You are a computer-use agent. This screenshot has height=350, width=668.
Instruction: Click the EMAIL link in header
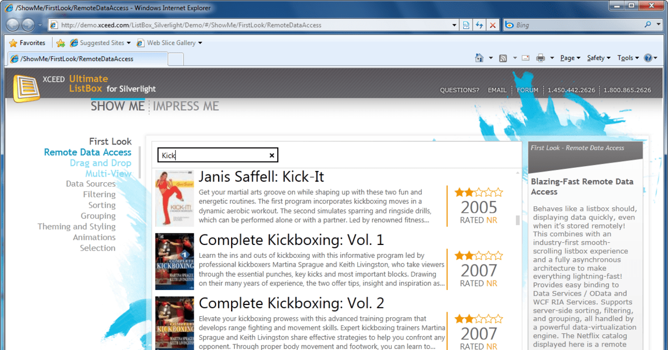(x=497, y=90)
